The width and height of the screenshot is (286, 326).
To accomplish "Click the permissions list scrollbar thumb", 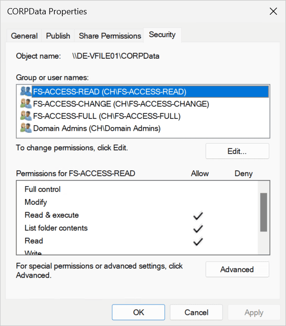I will 264,212.
